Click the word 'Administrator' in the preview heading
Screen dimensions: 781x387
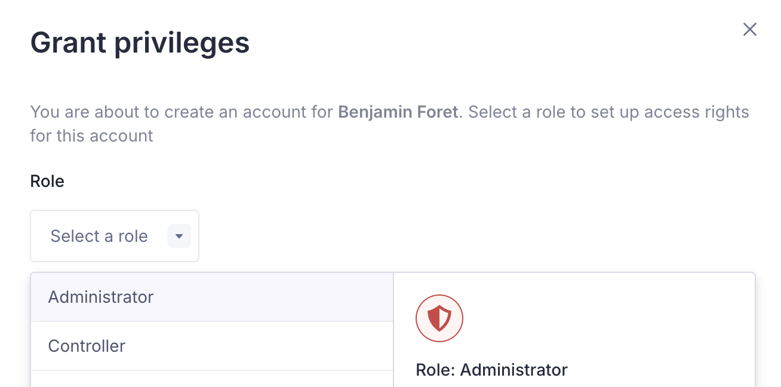click(x=514, y=370)
